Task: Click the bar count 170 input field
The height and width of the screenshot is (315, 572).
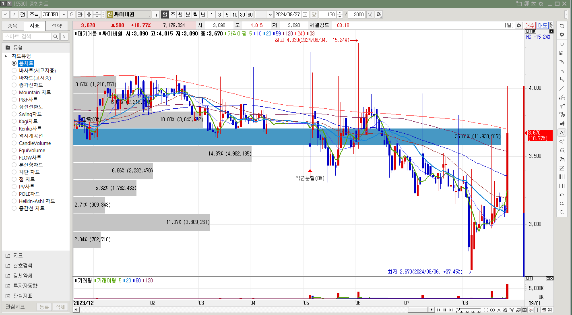Action: point(328,15)
